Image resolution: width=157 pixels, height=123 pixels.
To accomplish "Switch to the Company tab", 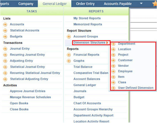I will tap(26, 4).
